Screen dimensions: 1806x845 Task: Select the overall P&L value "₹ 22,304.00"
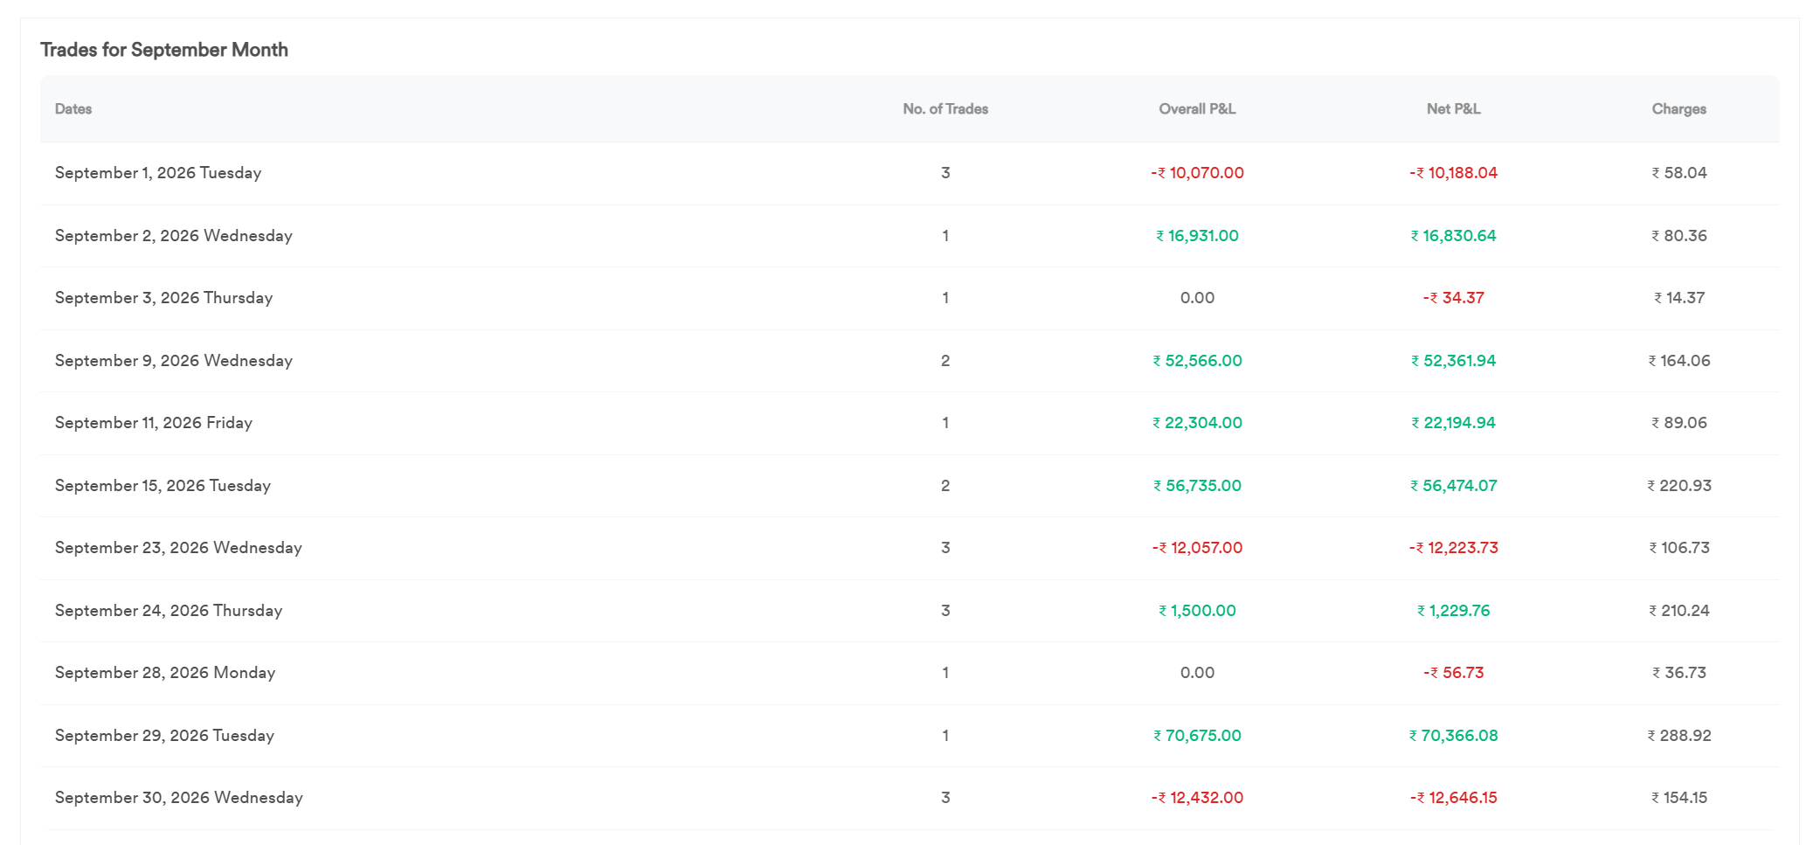[x=1197, y=423]
